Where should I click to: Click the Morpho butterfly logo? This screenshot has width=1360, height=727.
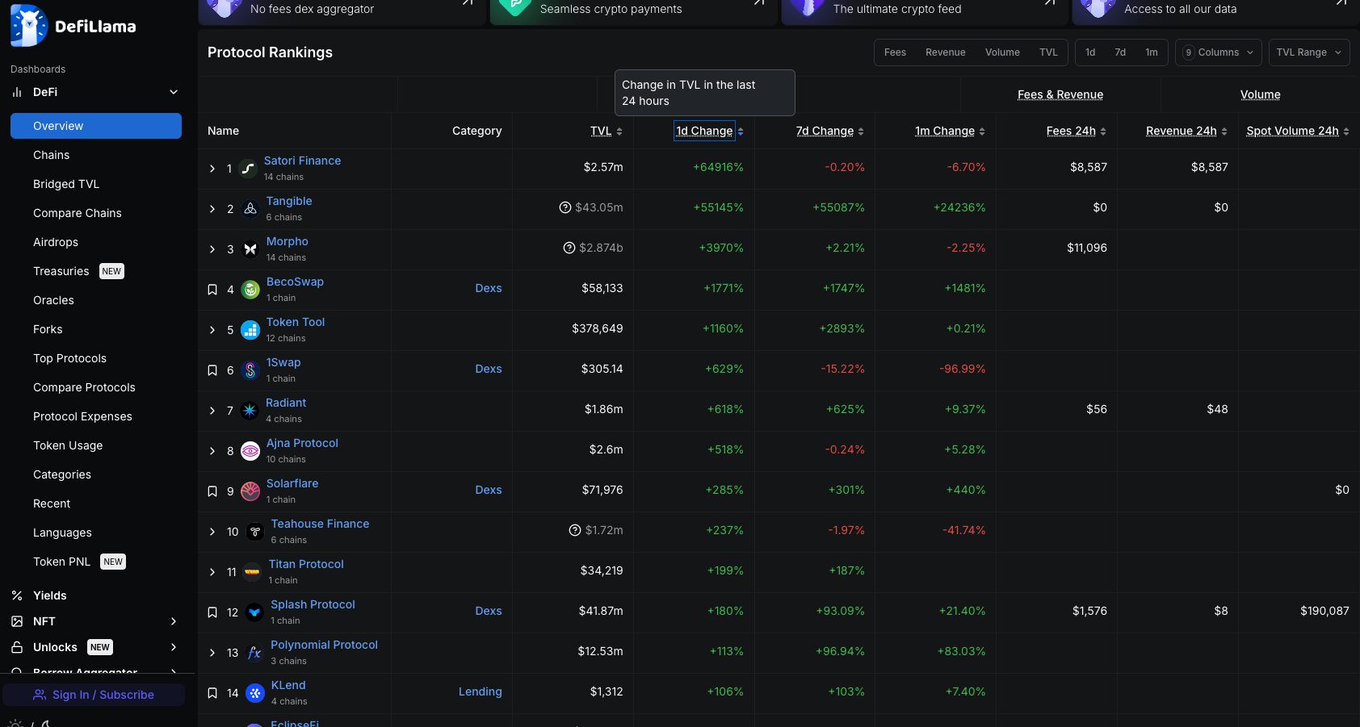pos(250,249)
